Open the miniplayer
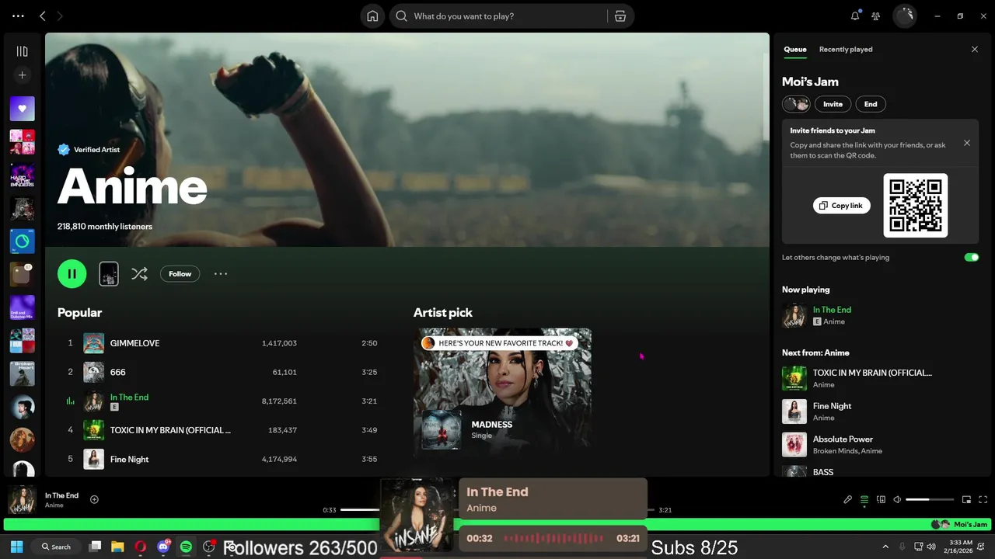Image resolution: width=995 pixels, height=559 pixels. point(966,500)
